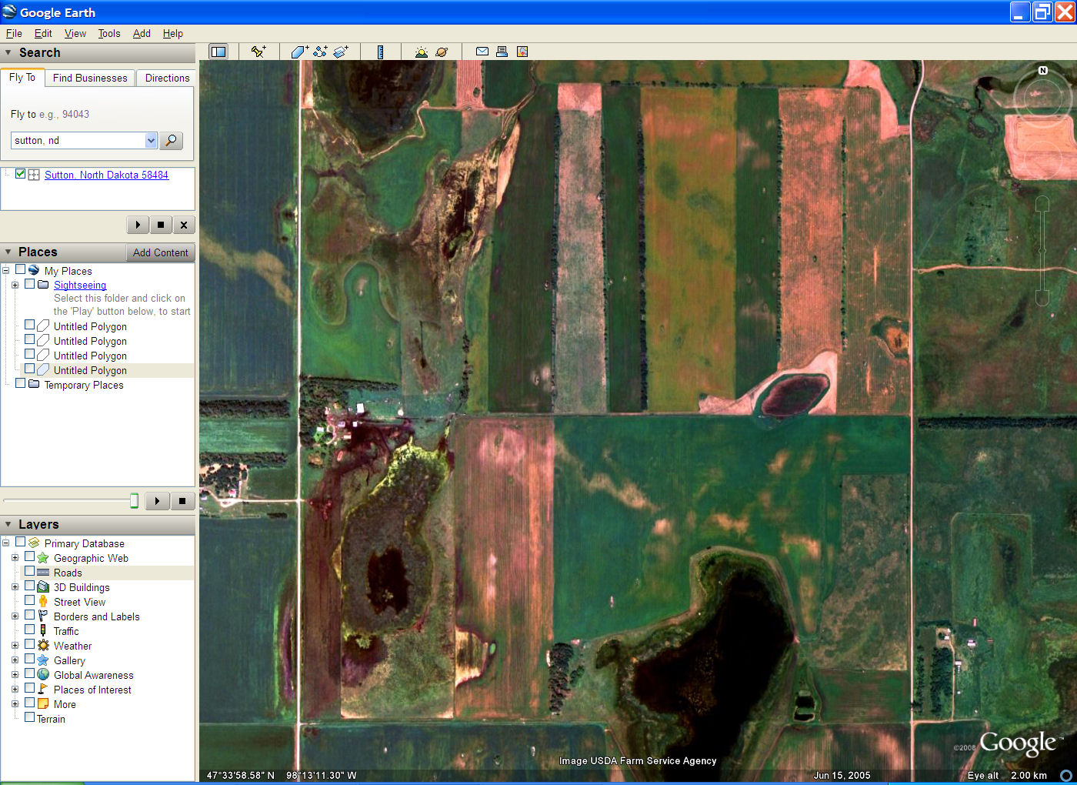The width and height of the screenshot is (1077, 785).
Task: Open the View menu
Action: 75,33
